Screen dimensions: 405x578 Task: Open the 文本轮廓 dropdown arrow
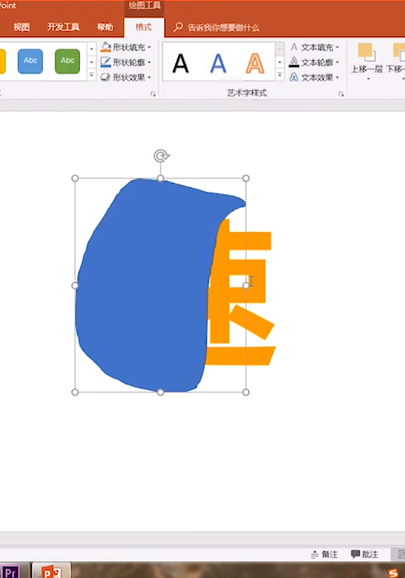click(x=337, y=62)
